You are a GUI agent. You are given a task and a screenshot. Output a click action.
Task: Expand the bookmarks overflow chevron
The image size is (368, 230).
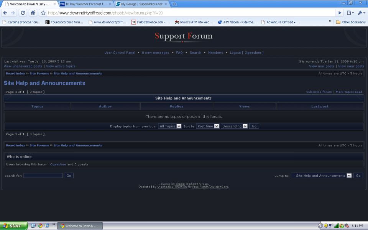pyautogui.click(x=330, y=21)
